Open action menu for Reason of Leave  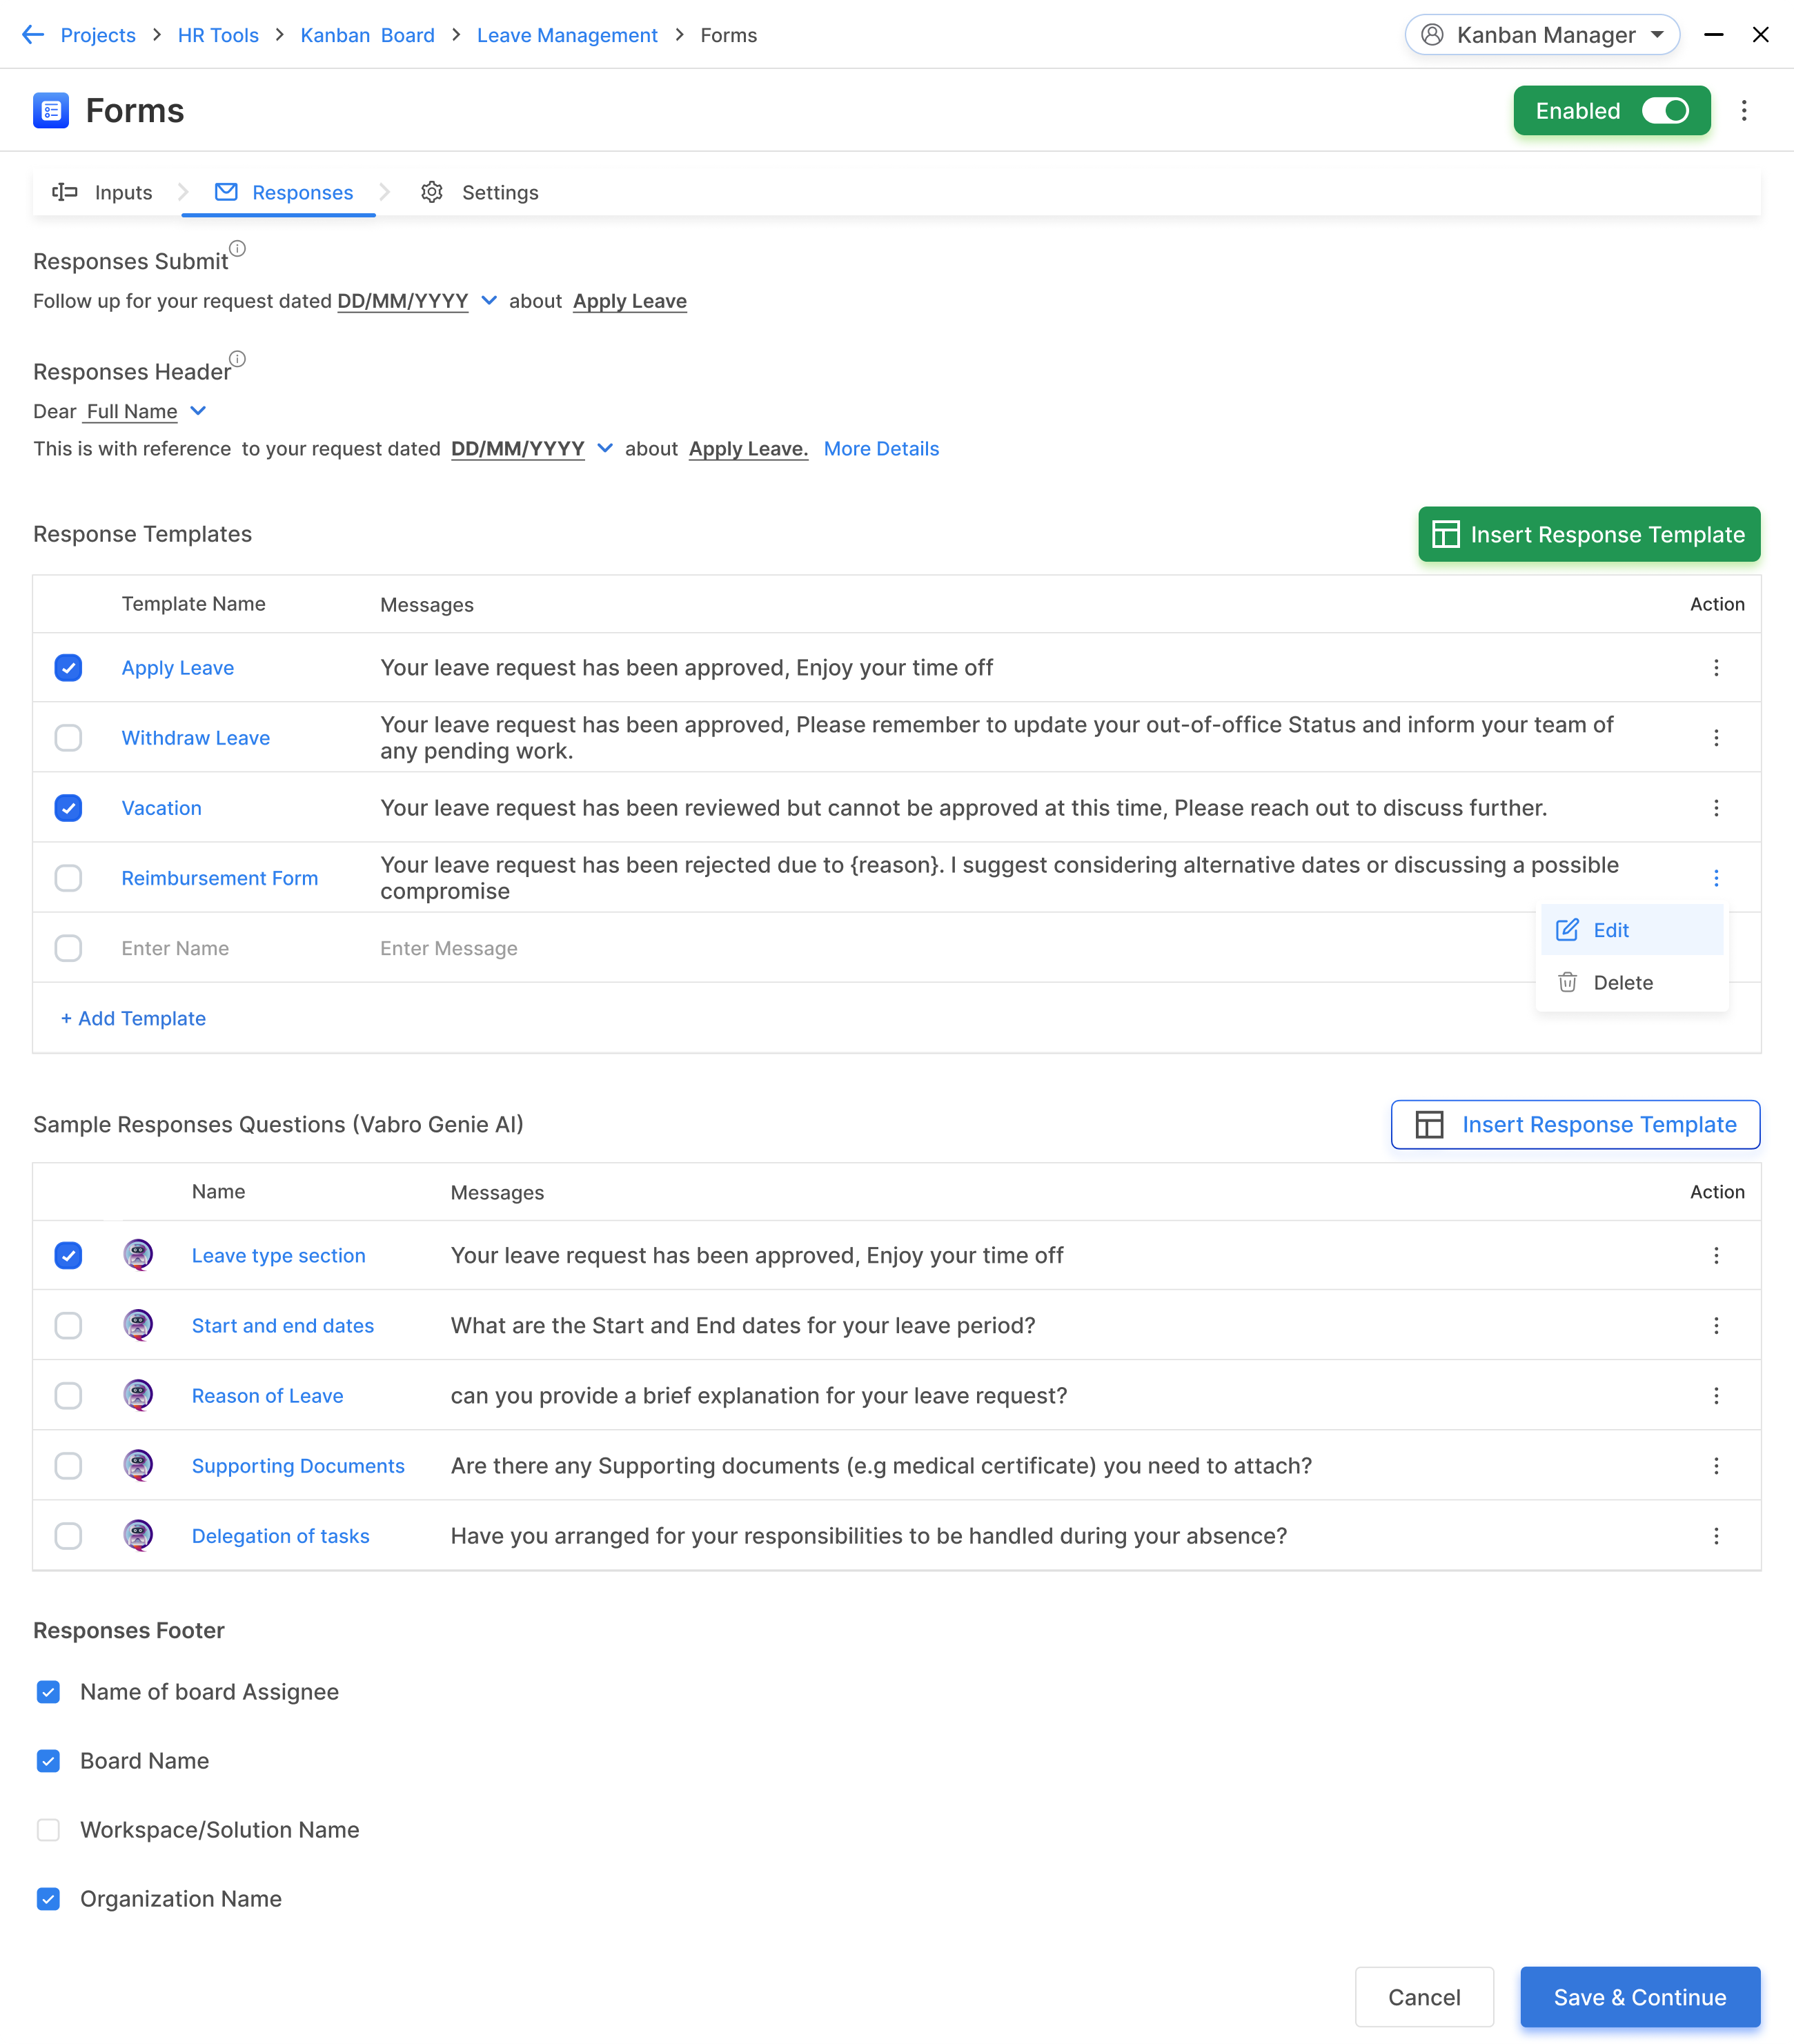coord(1716,1396)
